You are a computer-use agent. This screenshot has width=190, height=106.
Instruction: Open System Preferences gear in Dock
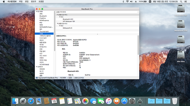pyautogui.click(x=132, y=101)
